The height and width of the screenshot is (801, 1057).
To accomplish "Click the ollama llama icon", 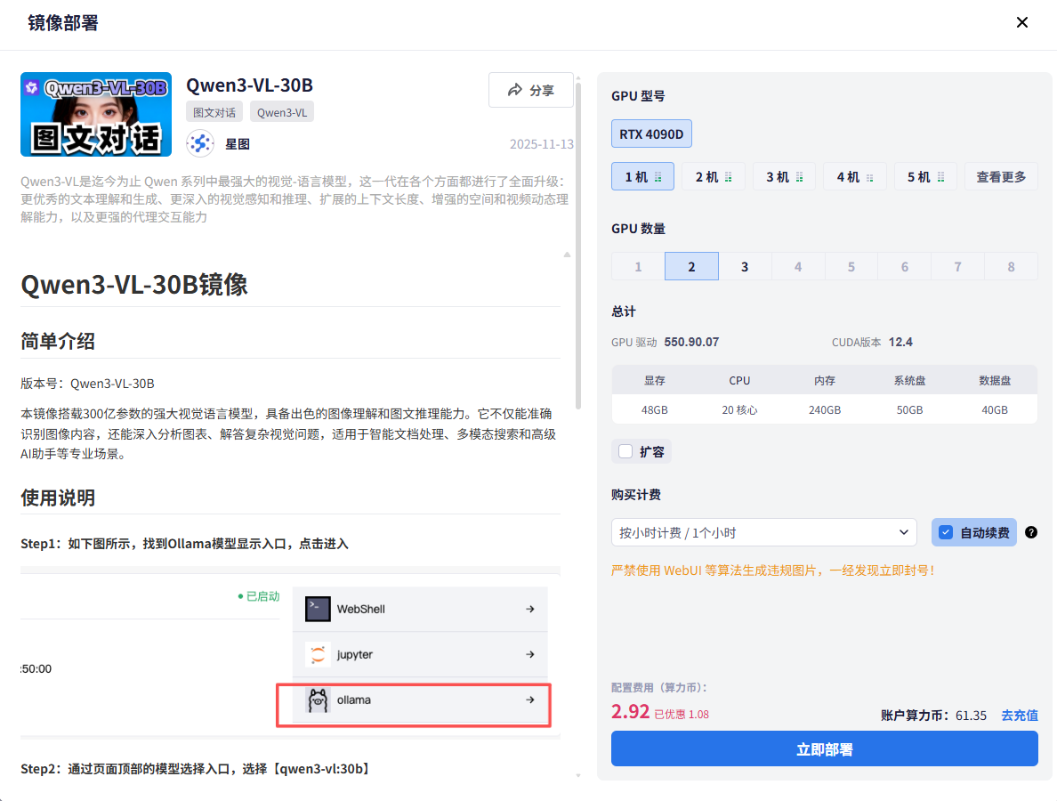I will [320, 700].
